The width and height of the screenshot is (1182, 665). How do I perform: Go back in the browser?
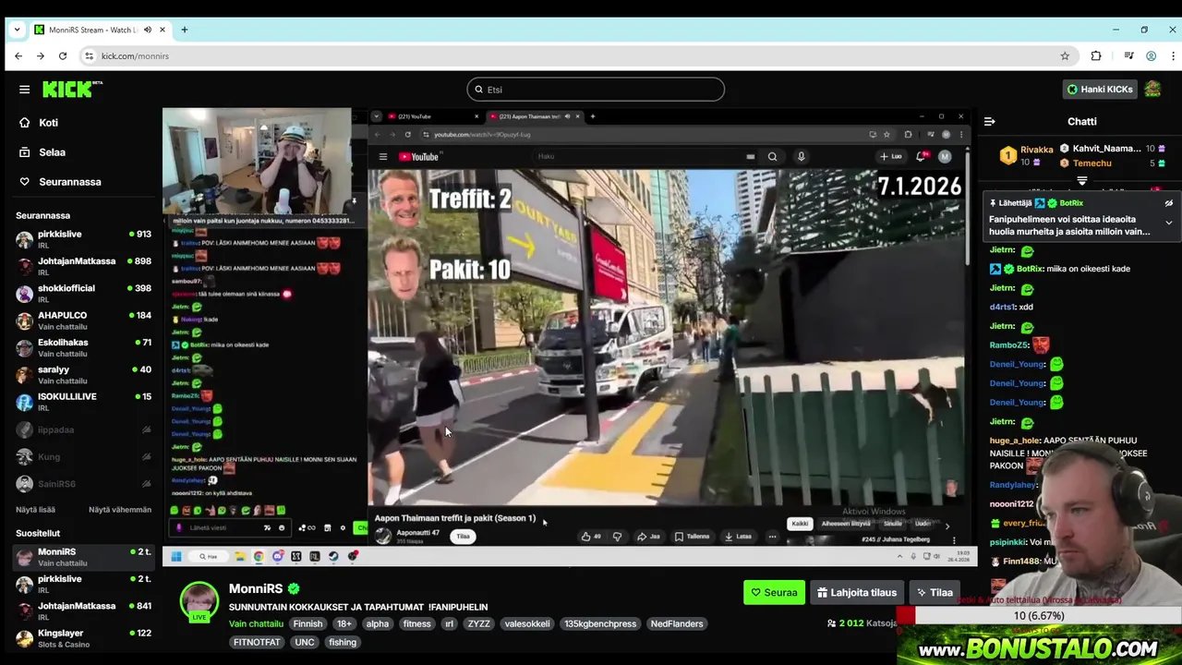[x=18, y=56]
